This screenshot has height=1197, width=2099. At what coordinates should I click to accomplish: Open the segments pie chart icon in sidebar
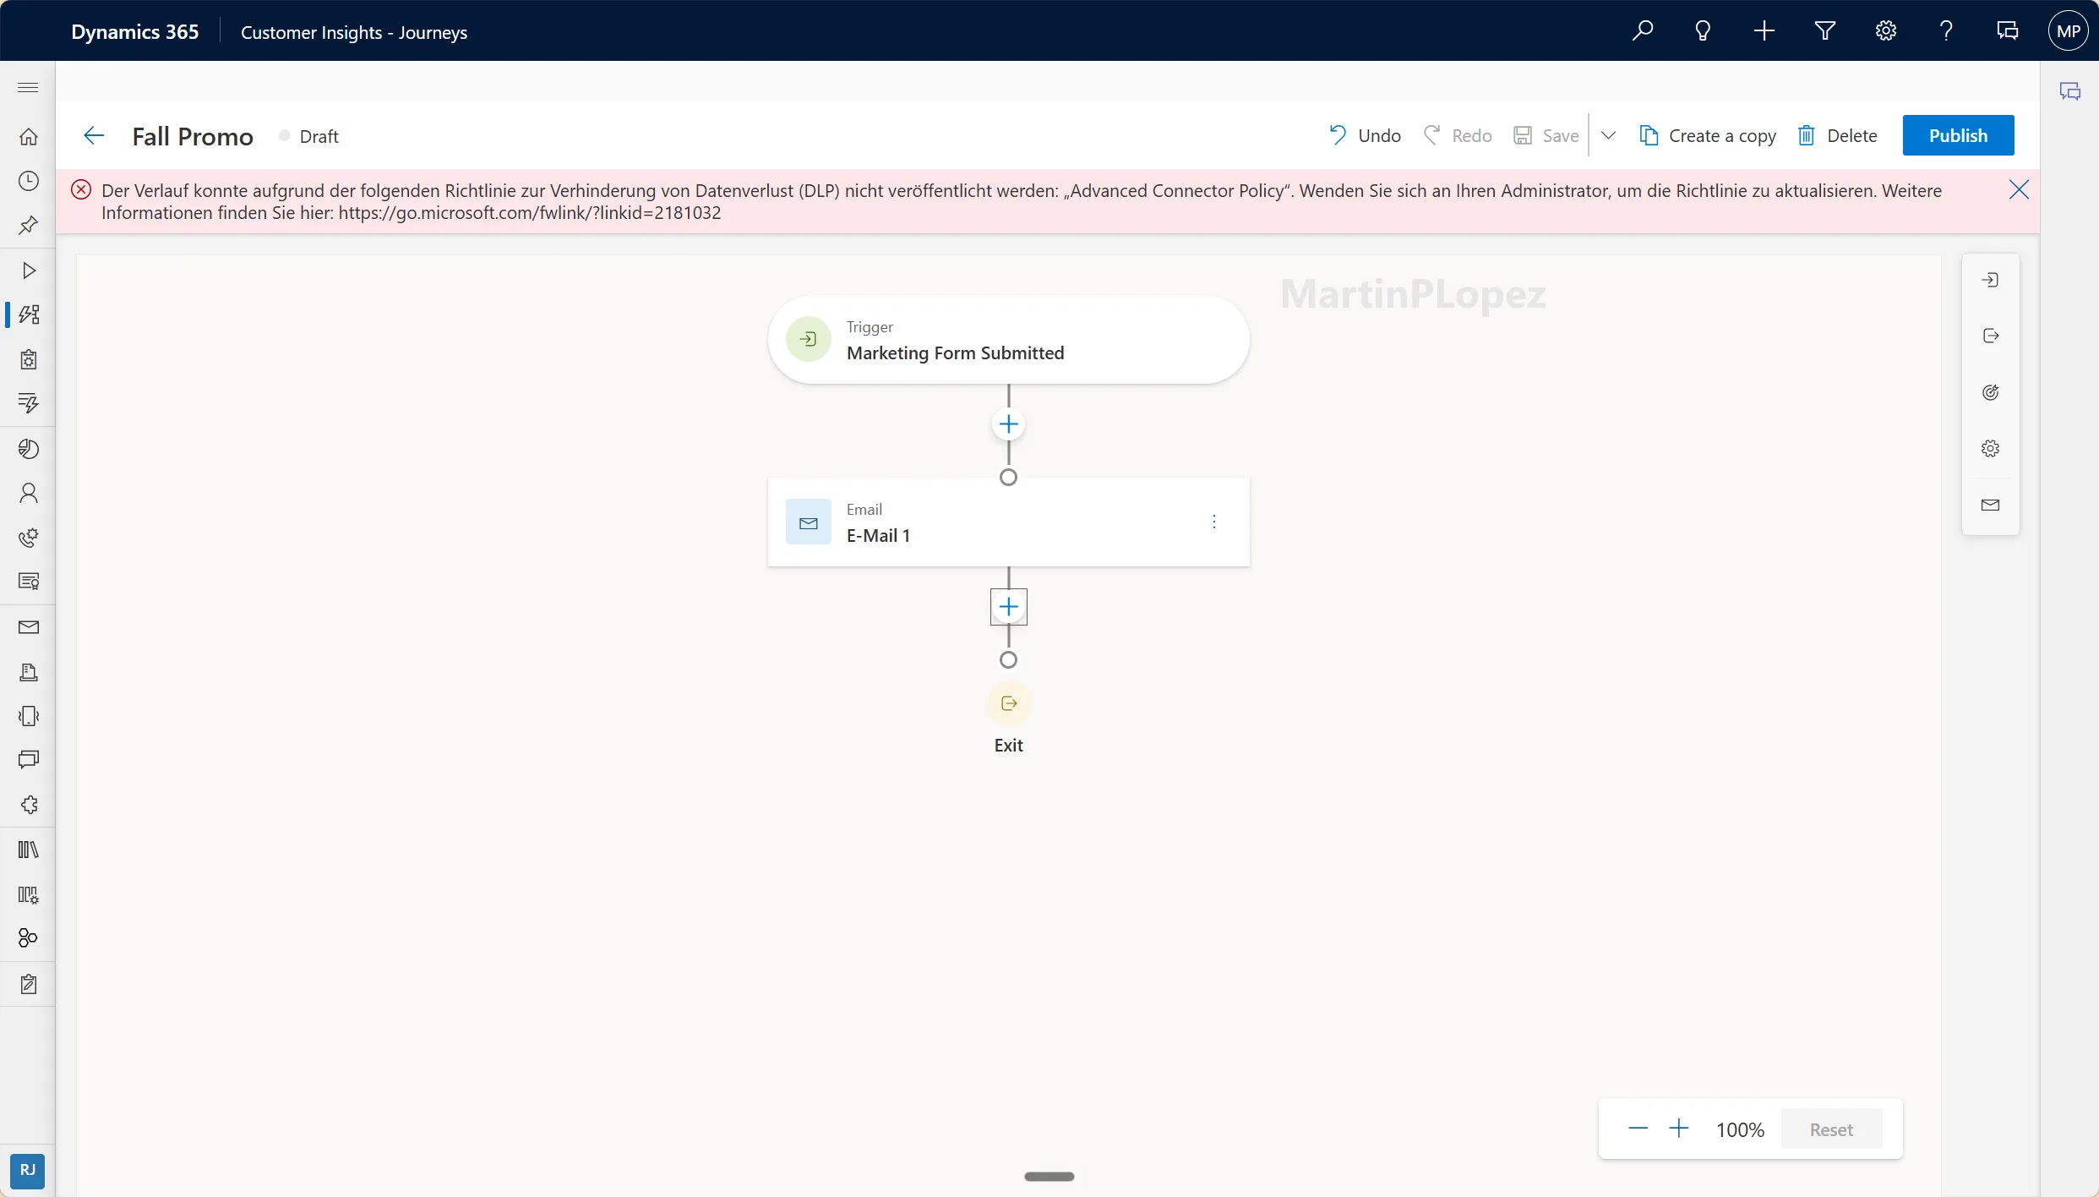pyautogui.click(x=28, y=449)
